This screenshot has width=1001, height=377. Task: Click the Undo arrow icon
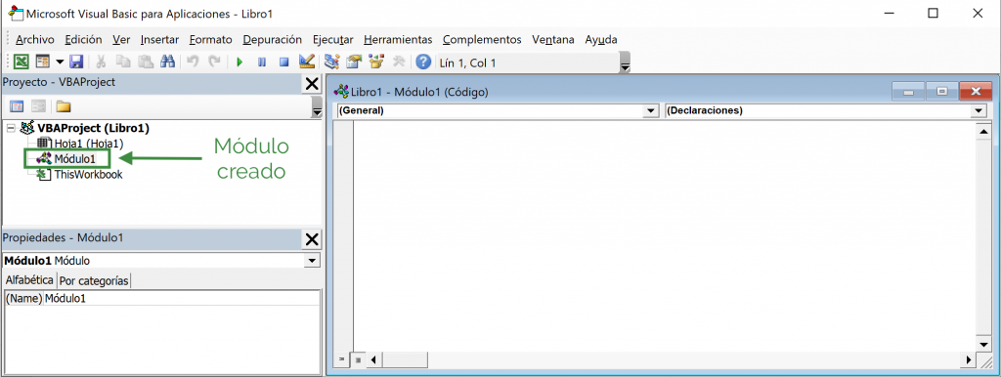193,62
